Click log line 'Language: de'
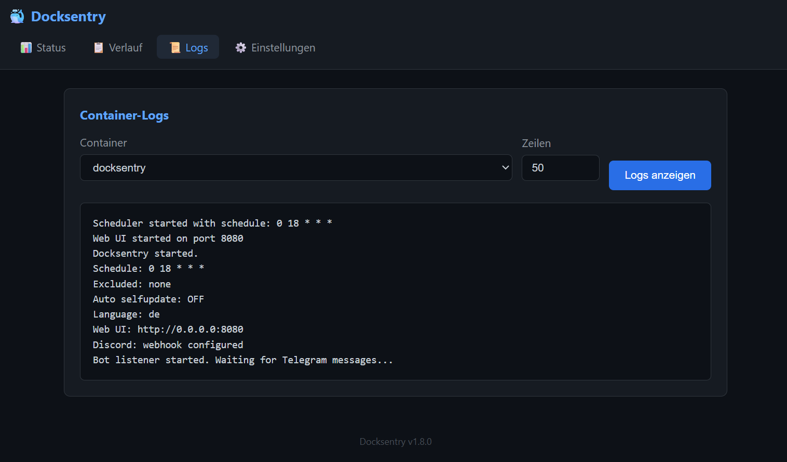Screen dimensions: 787x462 126,314
